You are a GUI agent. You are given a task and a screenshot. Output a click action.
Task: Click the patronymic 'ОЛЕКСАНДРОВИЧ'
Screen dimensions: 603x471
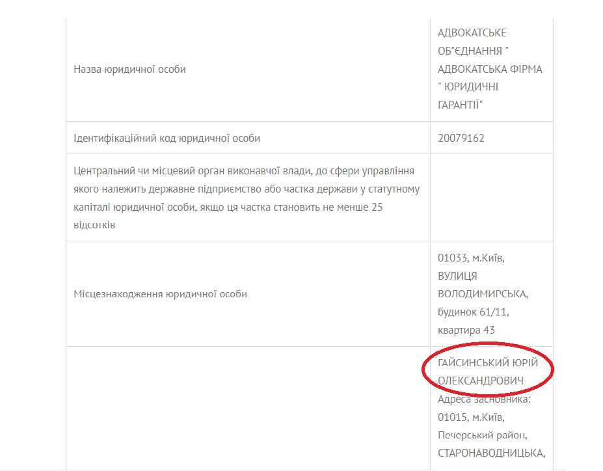(481, 381)
